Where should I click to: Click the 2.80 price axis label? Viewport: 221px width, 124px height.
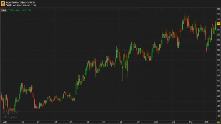point(218,9)
